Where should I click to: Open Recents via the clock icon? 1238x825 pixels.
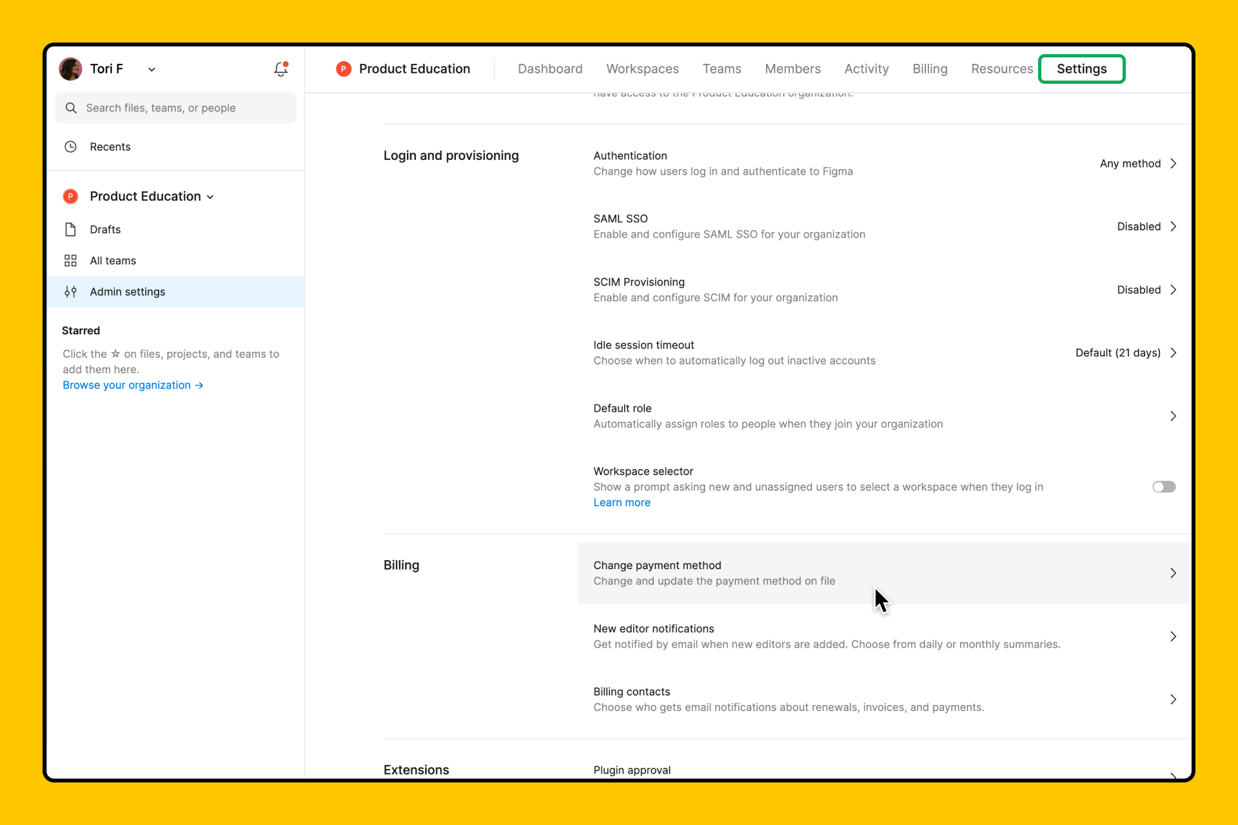pos(70,146)
